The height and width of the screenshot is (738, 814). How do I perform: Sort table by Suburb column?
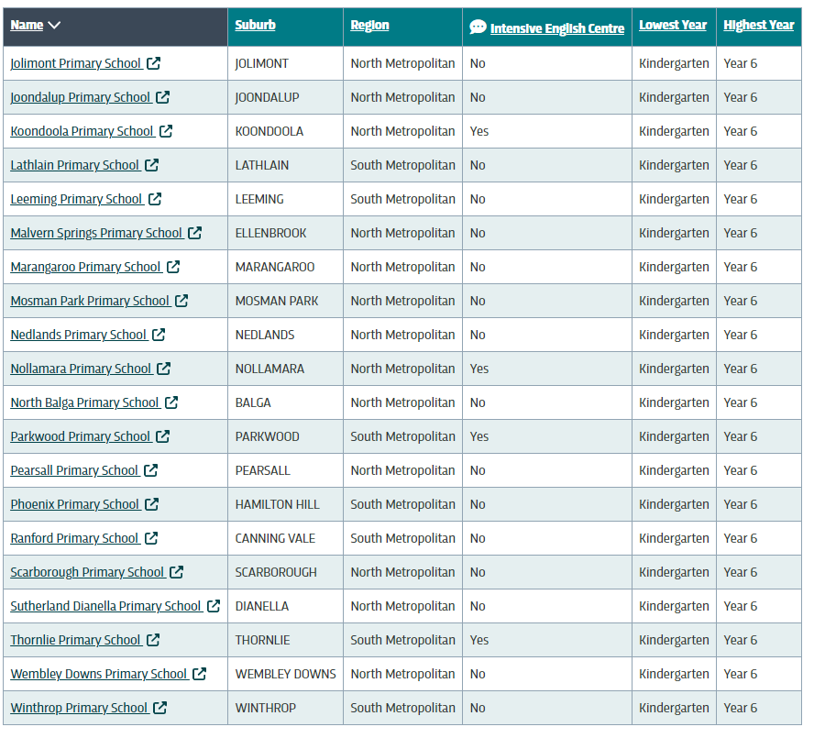coord(256,25)
